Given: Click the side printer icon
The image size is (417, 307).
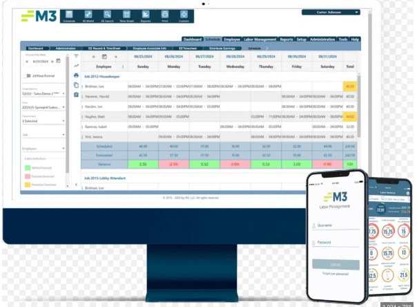Looking at the screenshot, I should tap(77, 75).
